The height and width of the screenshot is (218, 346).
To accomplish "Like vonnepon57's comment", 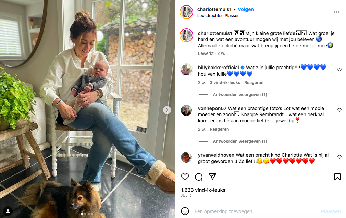I will 339,110.
